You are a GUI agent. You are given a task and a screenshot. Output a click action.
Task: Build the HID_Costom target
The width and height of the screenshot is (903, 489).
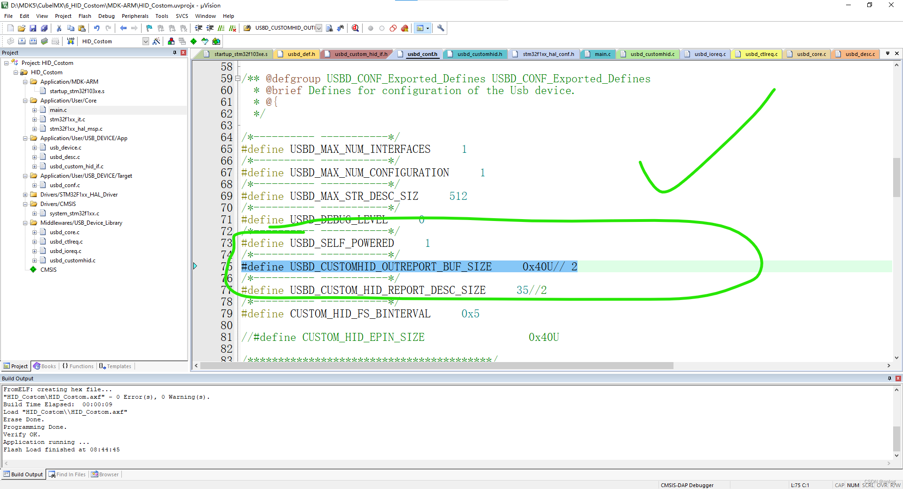click(x=21, y=41)
